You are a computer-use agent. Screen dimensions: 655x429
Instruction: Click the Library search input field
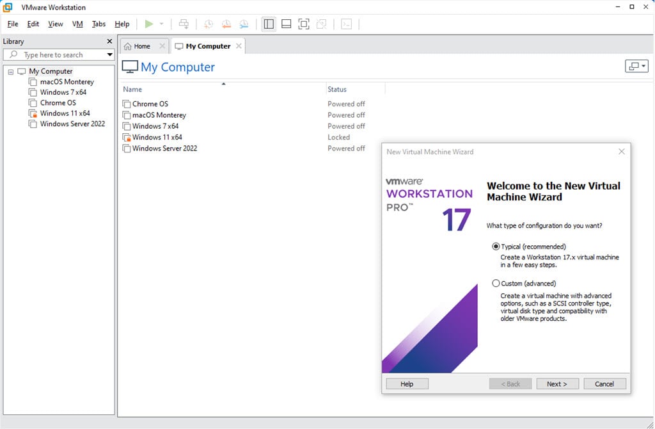[58, 55]
